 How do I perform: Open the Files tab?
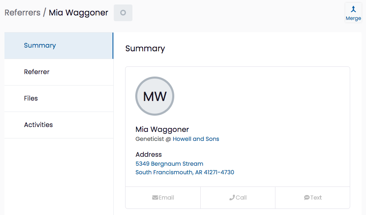[x=59, y=99]
